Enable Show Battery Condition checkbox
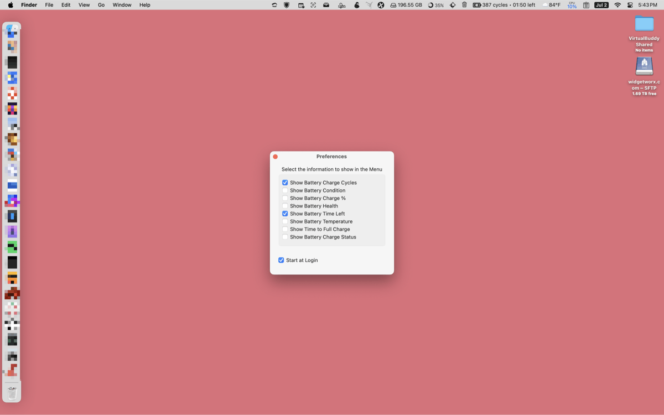Image resolution: width=664 pixels, height=415 pixels. pyautogui.click(x=285, y=190)
